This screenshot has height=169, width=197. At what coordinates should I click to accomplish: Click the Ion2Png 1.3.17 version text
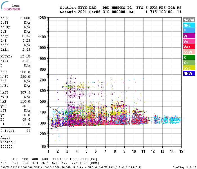coord(185,167)
